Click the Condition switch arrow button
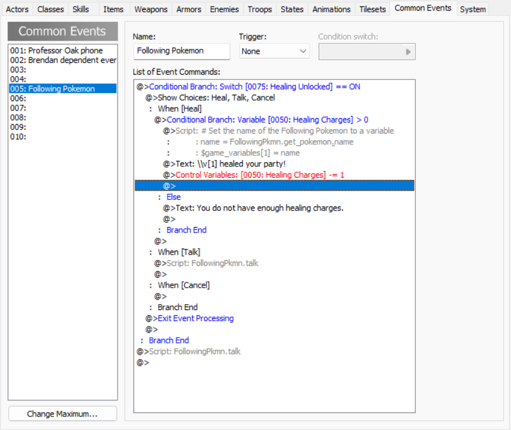This screenshot has width=511, height=430. tap(408, 52)
